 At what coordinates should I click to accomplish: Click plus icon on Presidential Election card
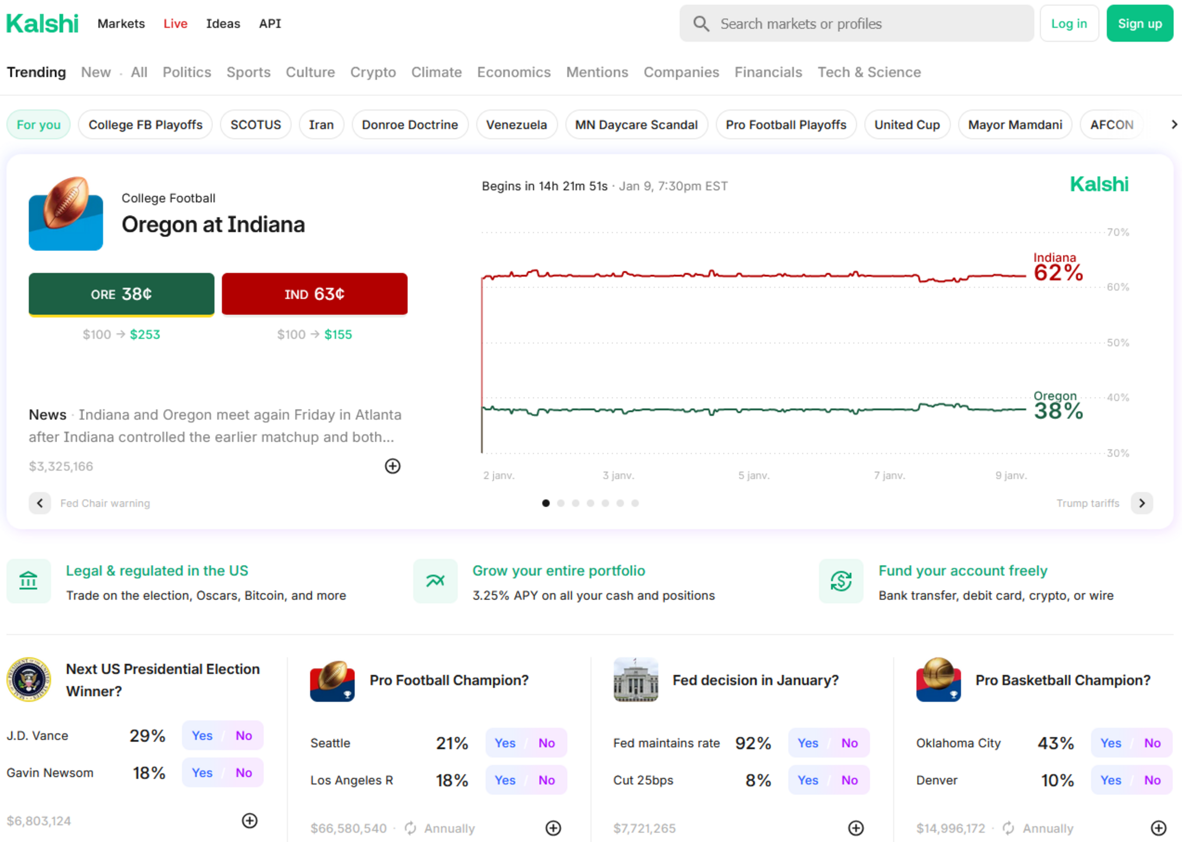(249, 821)
